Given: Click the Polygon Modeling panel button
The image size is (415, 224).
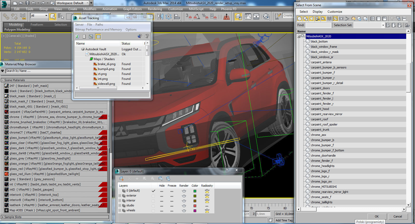Looking at the screenshot, I should 17,30.
